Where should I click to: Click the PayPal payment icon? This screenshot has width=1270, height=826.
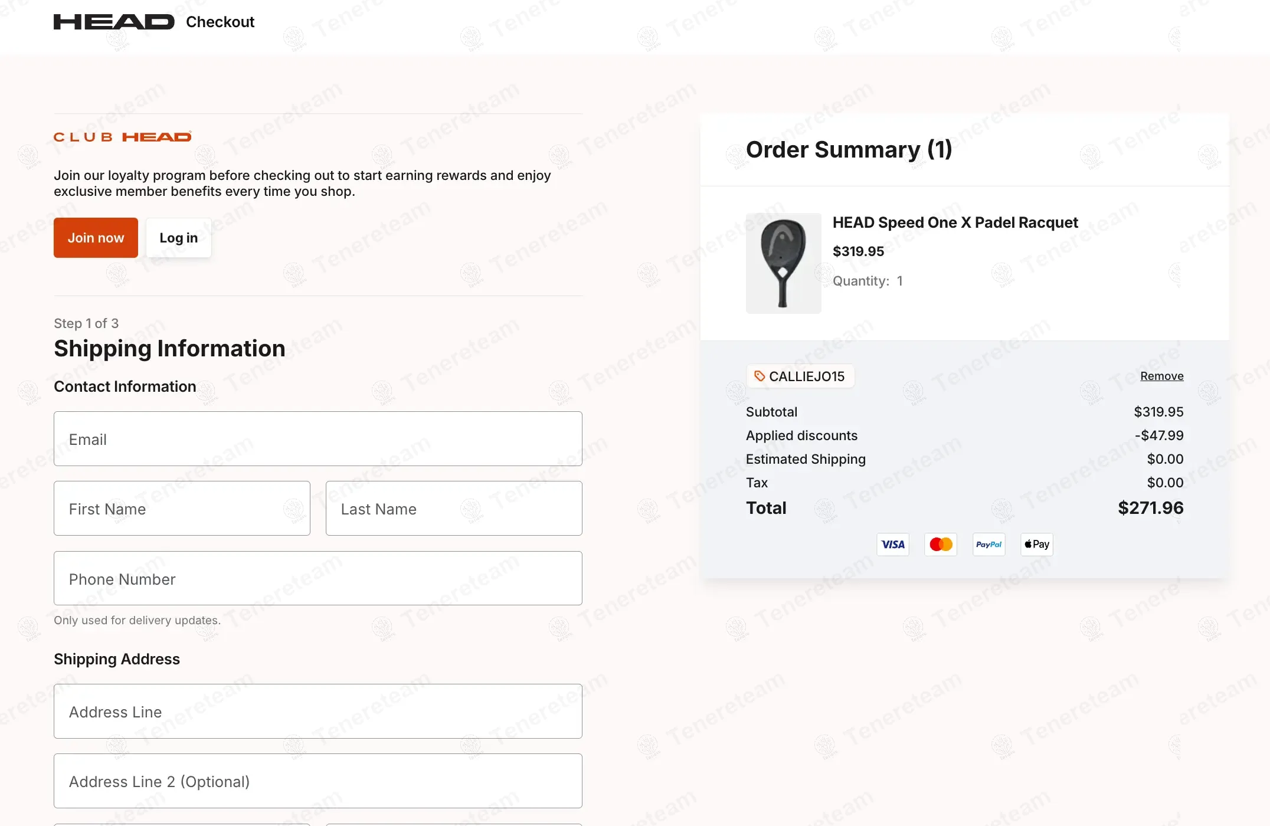tap(988, 545)
